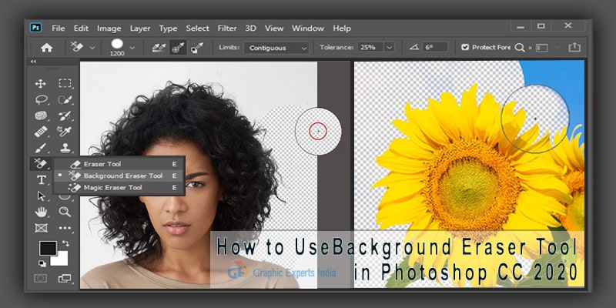Open the Image menu
Image resolution: width=616 pixels, height=308 pixels.
[109, 28]
